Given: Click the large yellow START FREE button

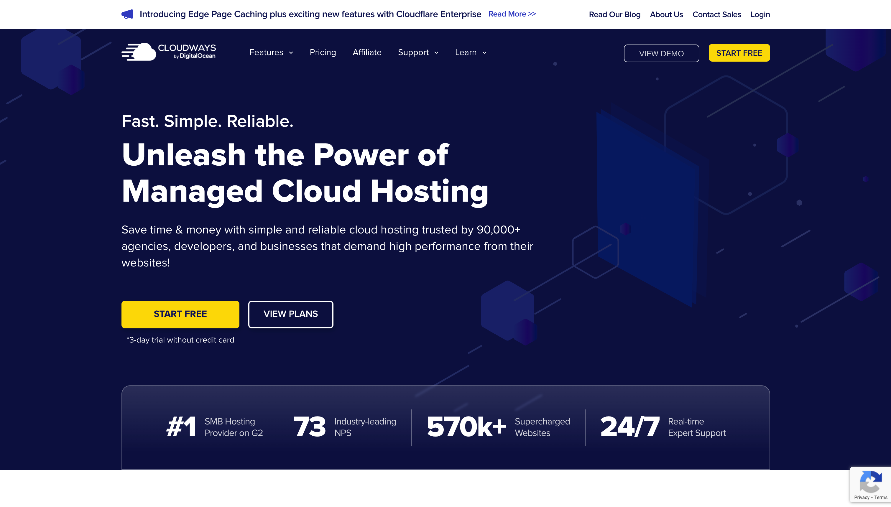Looking at the screenshot, I should (180, 314).
